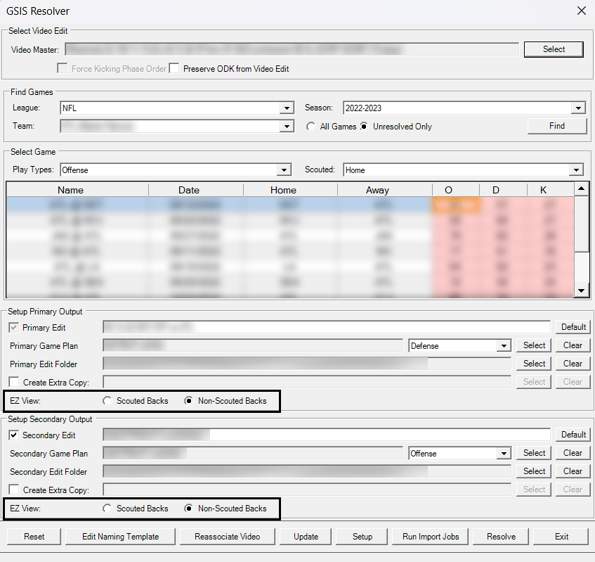Click the Home column header

283,190
